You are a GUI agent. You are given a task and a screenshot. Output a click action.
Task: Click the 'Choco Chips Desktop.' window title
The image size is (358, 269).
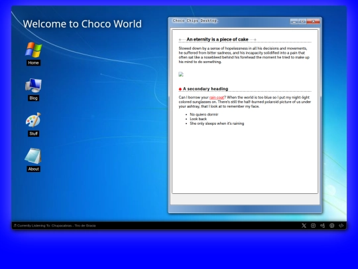pos(196,21)
